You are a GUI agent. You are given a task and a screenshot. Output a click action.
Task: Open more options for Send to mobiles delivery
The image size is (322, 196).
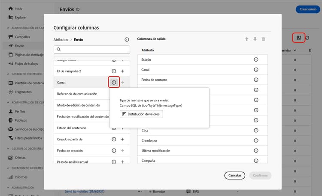[x=140, y=191]
